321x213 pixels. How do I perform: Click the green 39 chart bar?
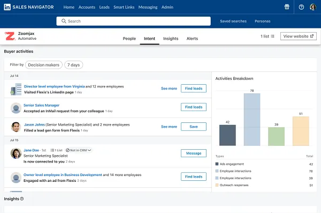[x=276, y=136]
